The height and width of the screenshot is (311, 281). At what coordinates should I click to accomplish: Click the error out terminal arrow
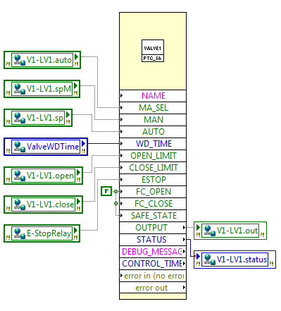pyautogui.click(x=184, y=287)
